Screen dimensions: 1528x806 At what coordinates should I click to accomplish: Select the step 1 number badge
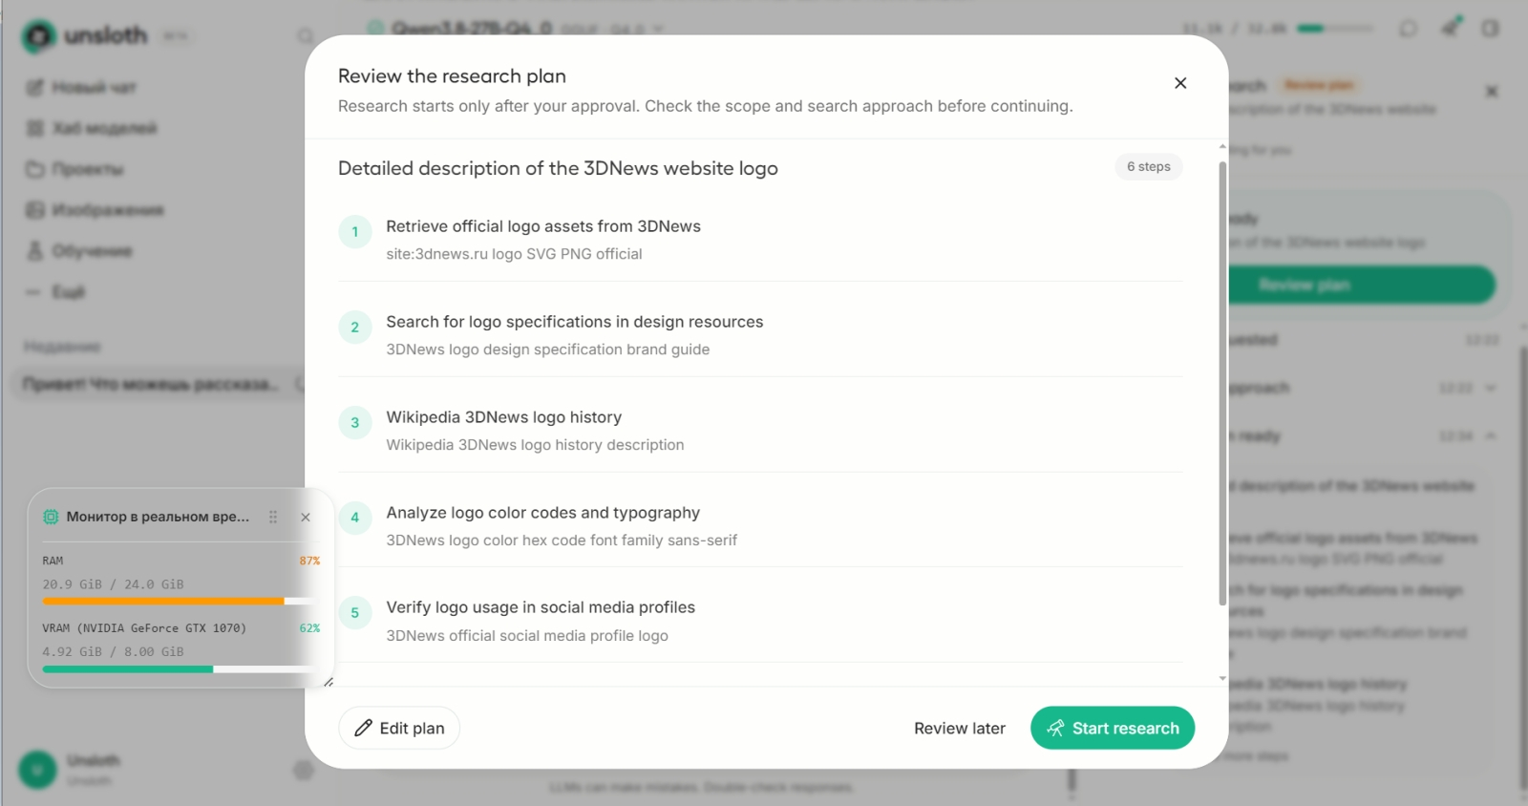pyautogui.click(x=355, y=231)
